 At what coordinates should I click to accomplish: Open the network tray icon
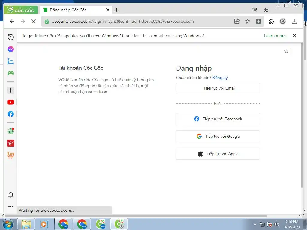click(x=262, y=224)
